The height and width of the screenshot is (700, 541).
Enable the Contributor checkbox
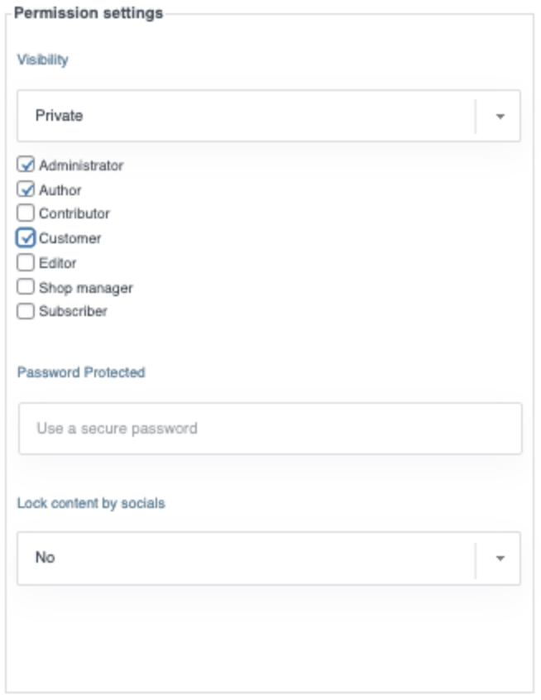coord(26,213)
